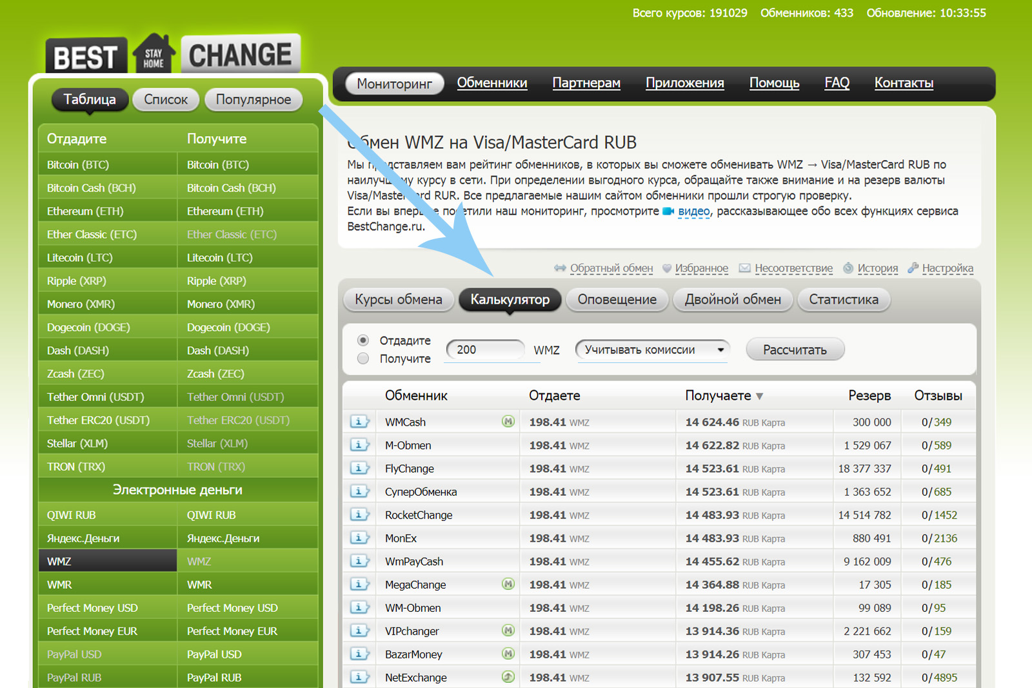Click the reverse exchange arrows icon
Image resolution: width=1032 pixels, height=688 pixels.
pyautogui.click(x=560, y=268)
